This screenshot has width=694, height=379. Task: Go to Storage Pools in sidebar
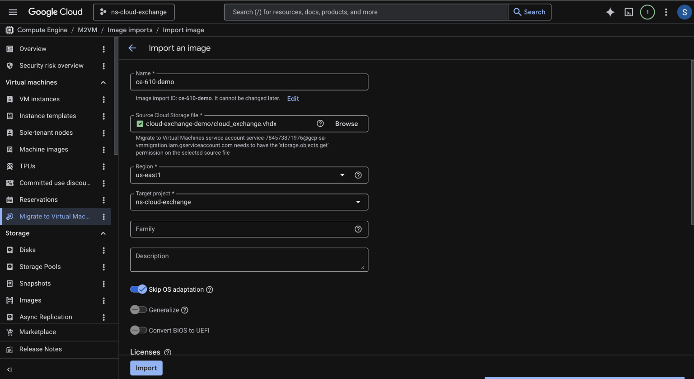click(40, 267)
